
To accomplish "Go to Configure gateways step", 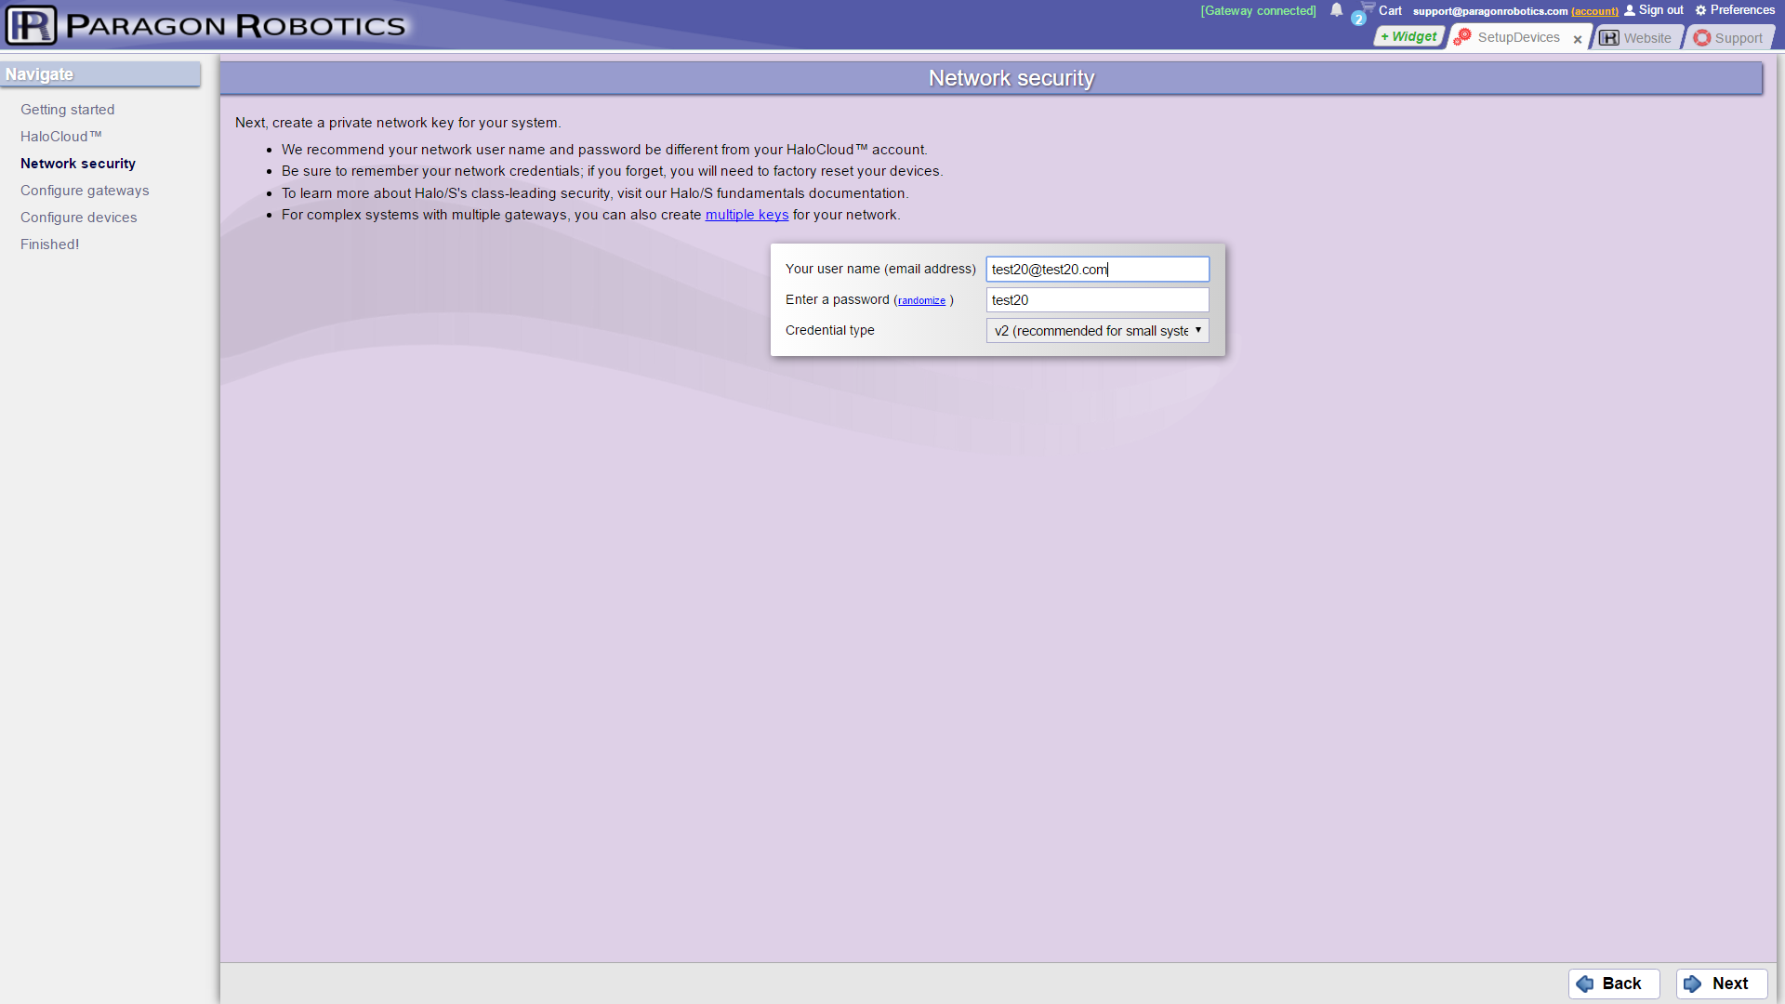I will (x=85, y=191).
